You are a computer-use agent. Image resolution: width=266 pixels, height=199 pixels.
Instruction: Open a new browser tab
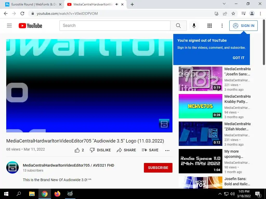[132, 5]
